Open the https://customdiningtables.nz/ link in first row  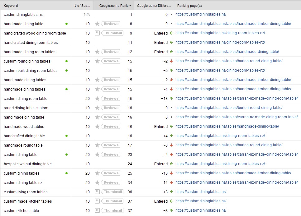pyautogui.click(x=201, y=14)
